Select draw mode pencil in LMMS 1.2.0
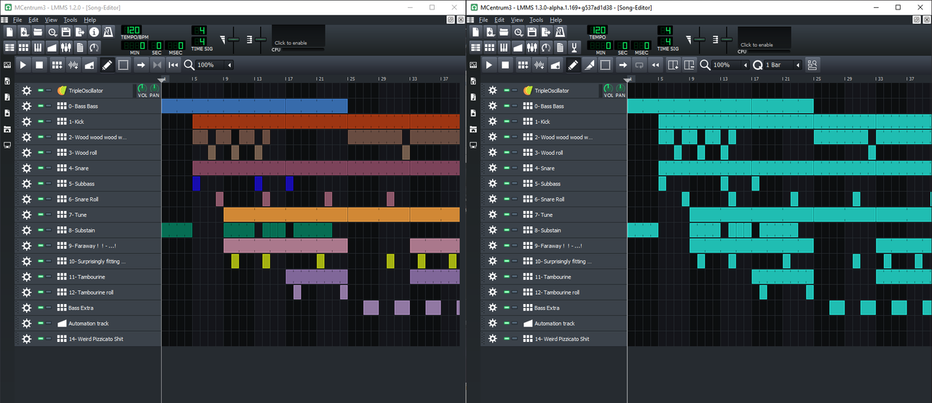Viewport: 932px width, 403px height. point(107,65)
